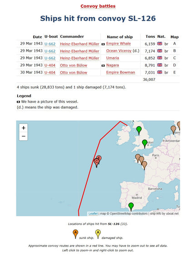Viewport: 189px width, 262px height.
Task: Open Heinz-Eberhard Müller link in Umaria row
Action: tap(80, 58)
